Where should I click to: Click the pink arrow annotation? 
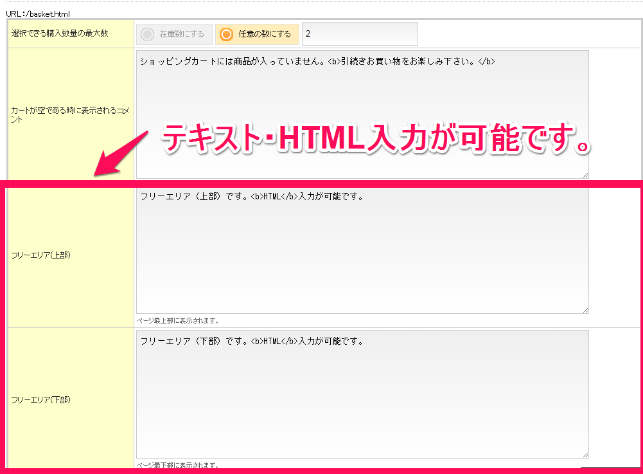[121, 152]
